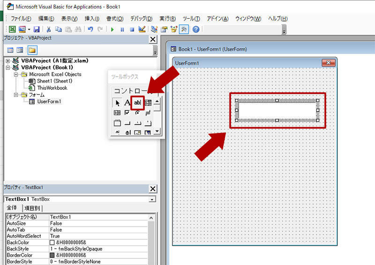The width and height of the screenshot is (375, 265).
Task: Open the Object Browser toolbar icon
Action: (x=174, y=29)
